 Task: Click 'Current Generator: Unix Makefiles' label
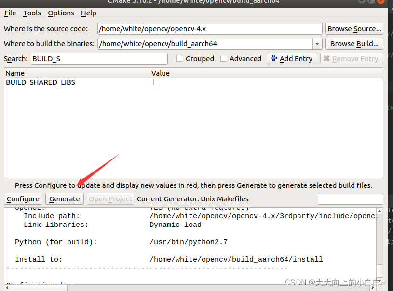(x=193, y=199)
